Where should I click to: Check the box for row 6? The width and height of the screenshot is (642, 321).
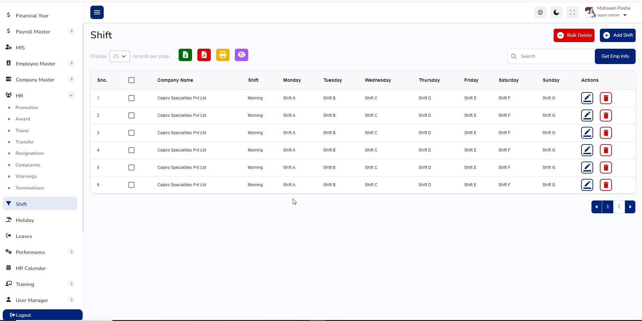point(131,185)
